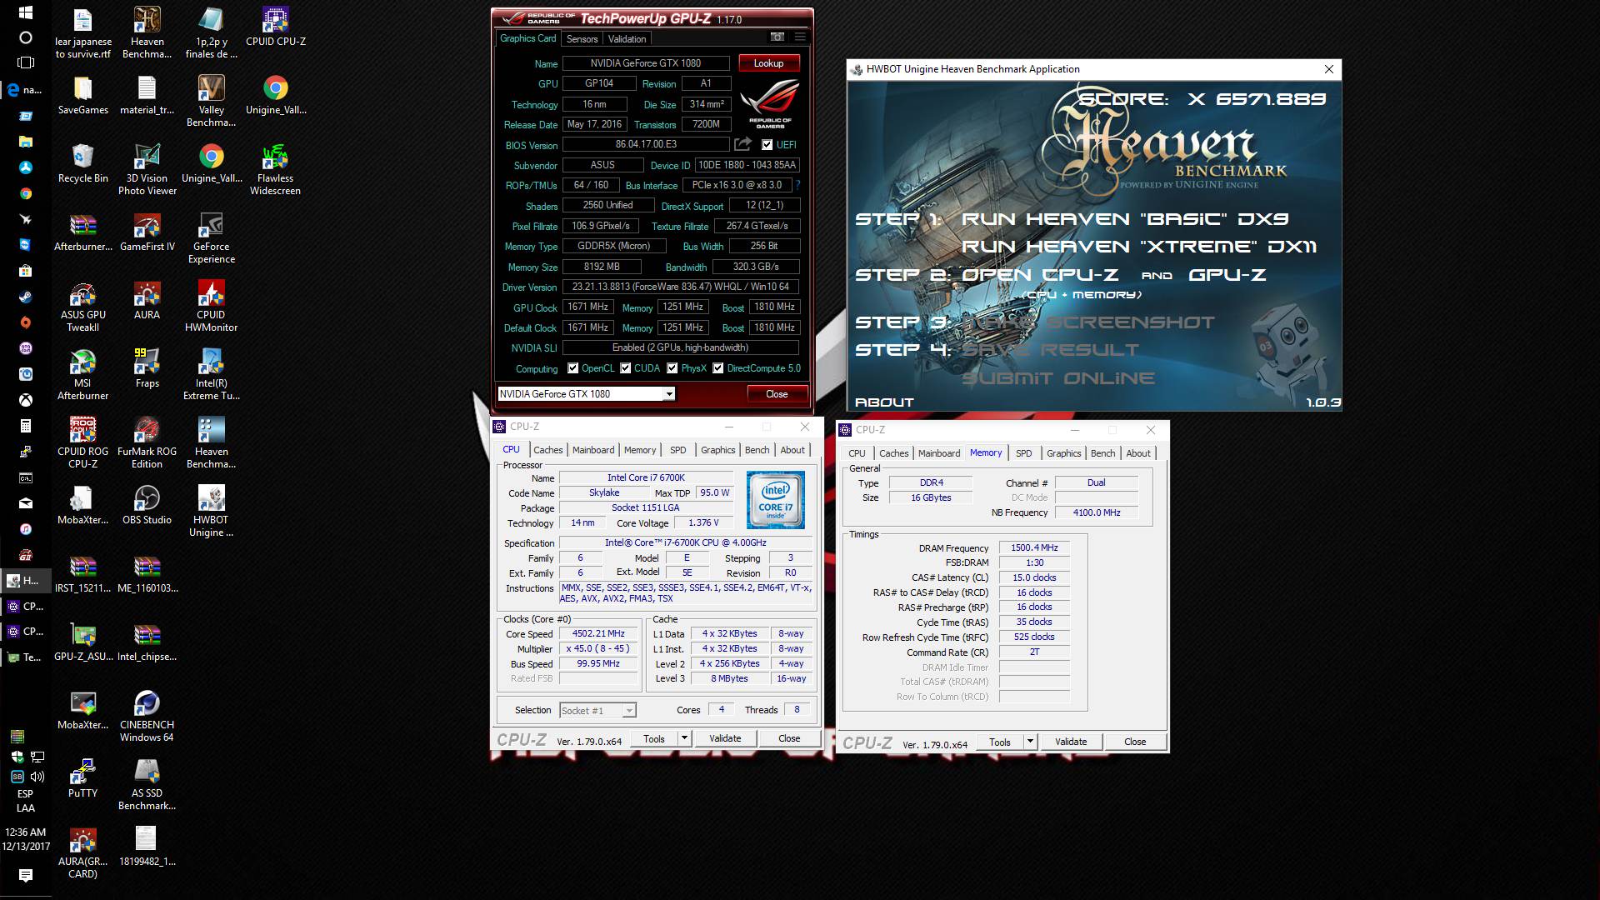Open Intel Extreme Tuning desktop icon
This screenshot has width=1600, height=900.
tap(212, 375)
